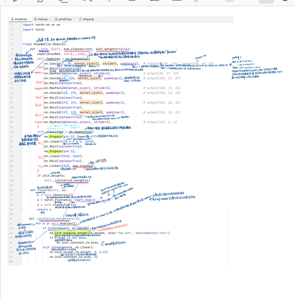
Task: Click 'if init_weights:' on line 32
Action: 51,176
